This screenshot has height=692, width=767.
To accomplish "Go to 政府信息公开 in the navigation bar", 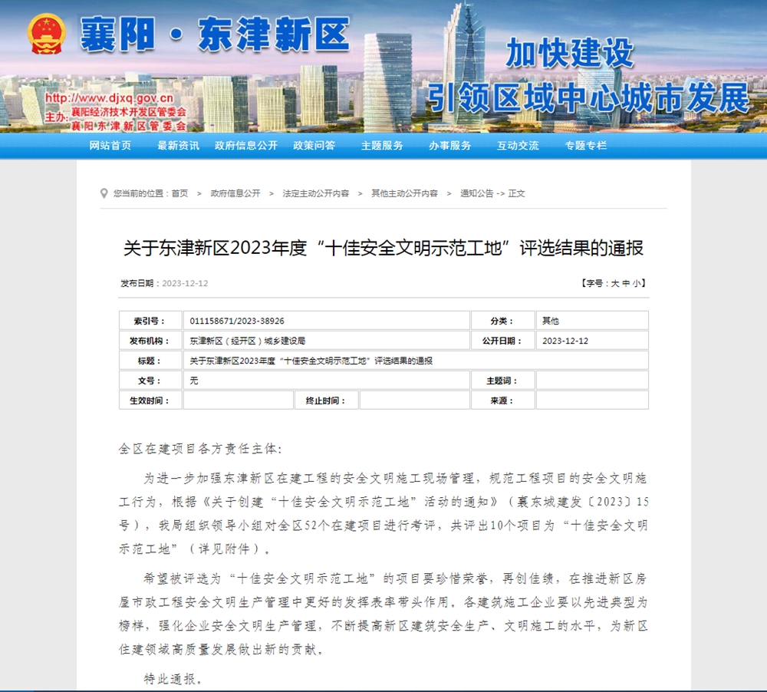I will click(245, 146).
